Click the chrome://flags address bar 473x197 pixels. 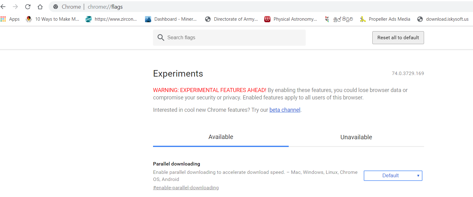260,6
